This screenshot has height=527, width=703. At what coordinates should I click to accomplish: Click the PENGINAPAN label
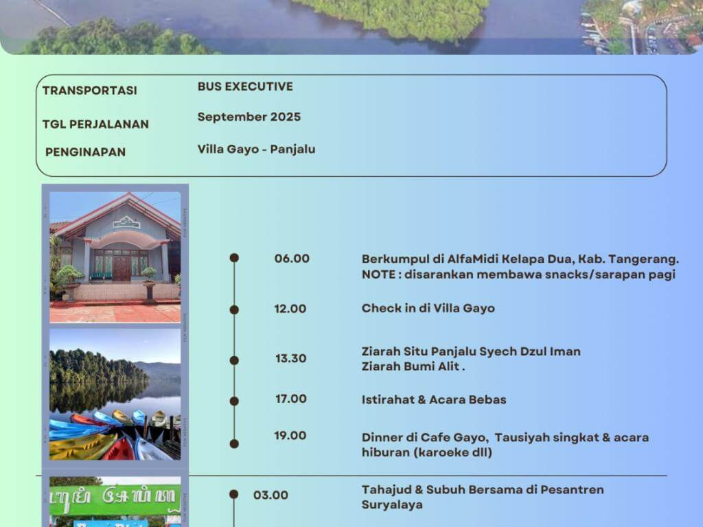tap(85, 152)
